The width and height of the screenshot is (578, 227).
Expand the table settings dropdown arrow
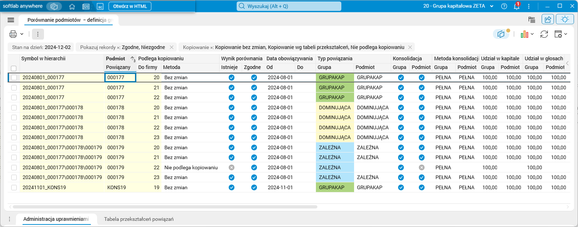(565, 34)
